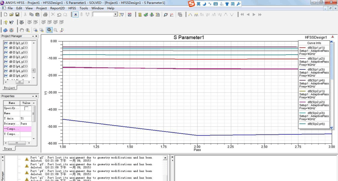Viewport: 338px width, 181px height.
Task: Click the Project Manager vertical scrollbar thumb
Action: tap(34, 71)
